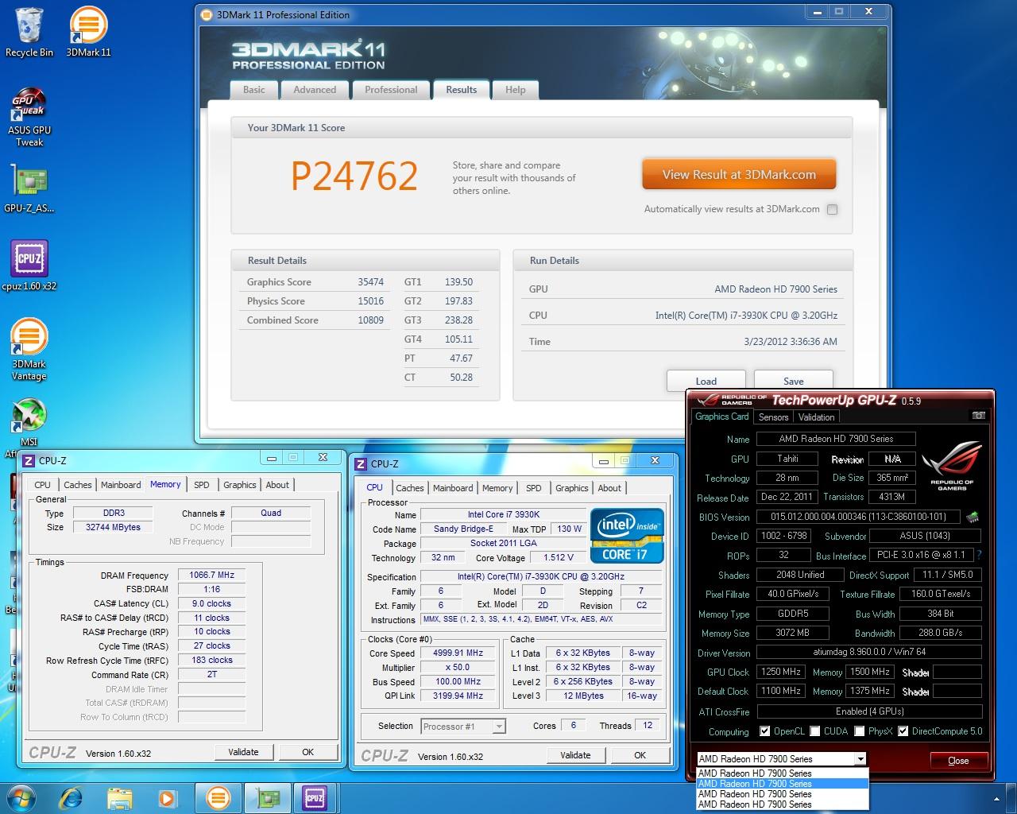The height and width of the screenshot is (814, 1017).
Task: Click the Core Speed 4999.91 MHz field in CPU-Z
Action: (x=458, y=653)
